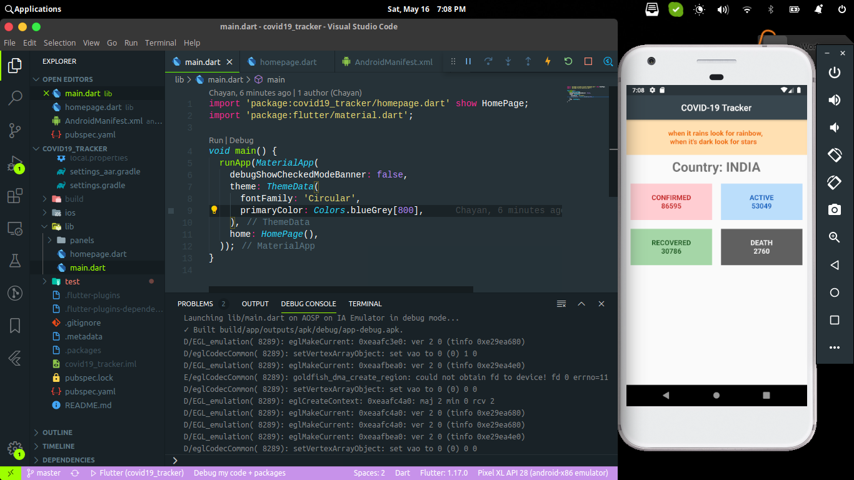Image resolution: width=854 pixels, height=480 pixels.
Task: Click the Debug code lens above main
Action: (241, 141)
